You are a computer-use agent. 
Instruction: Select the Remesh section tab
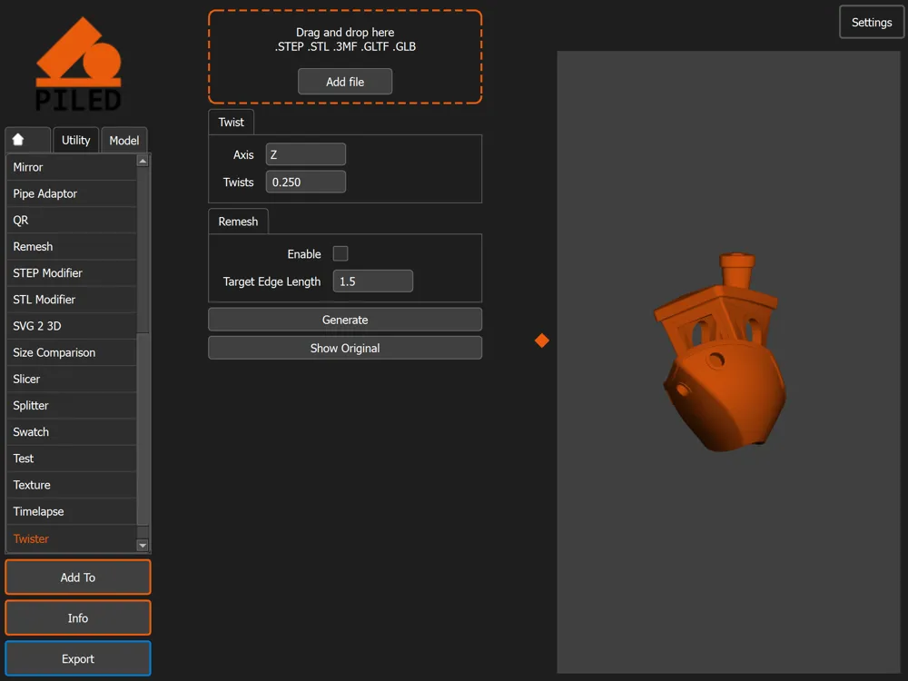238,222
